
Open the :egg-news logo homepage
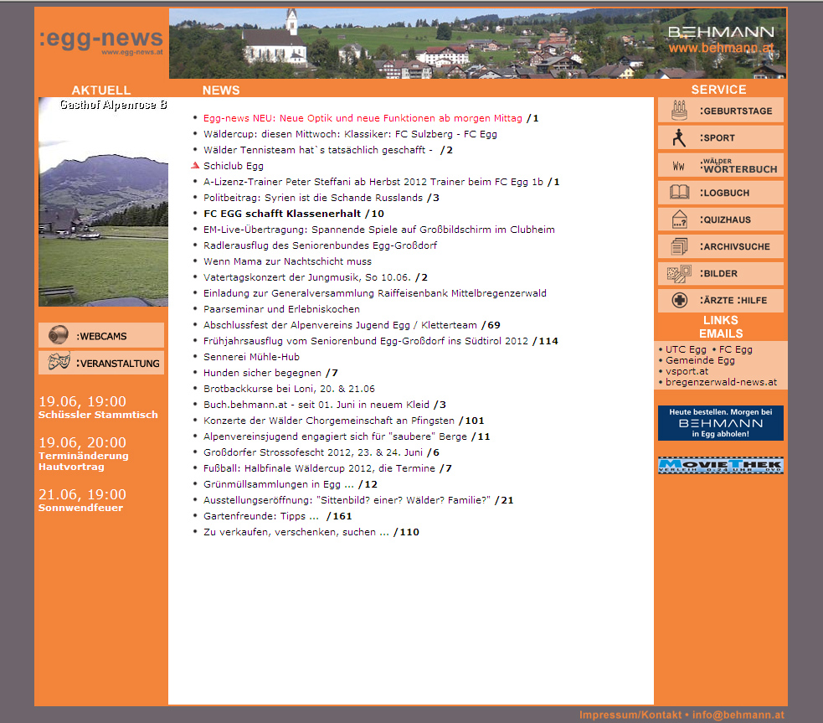[x=100, y=41]
